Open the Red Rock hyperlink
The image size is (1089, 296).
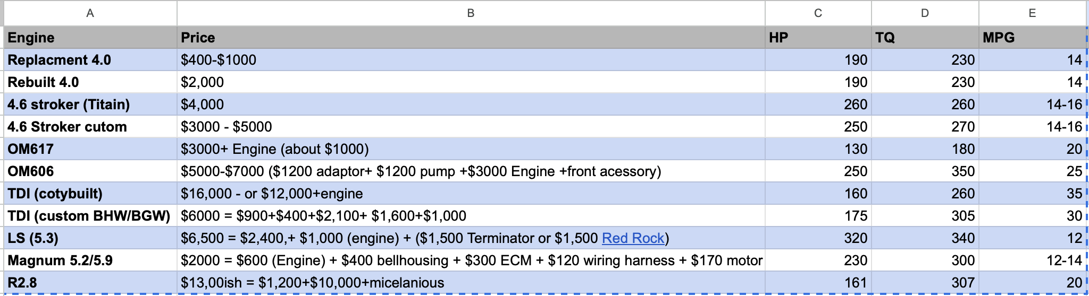point(633,238)
